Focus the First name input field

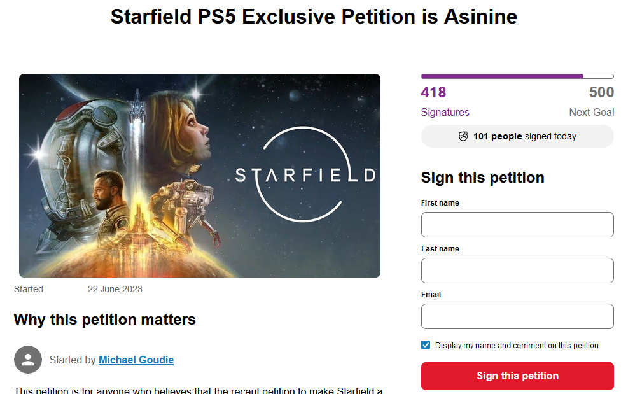tap(517, 225)
